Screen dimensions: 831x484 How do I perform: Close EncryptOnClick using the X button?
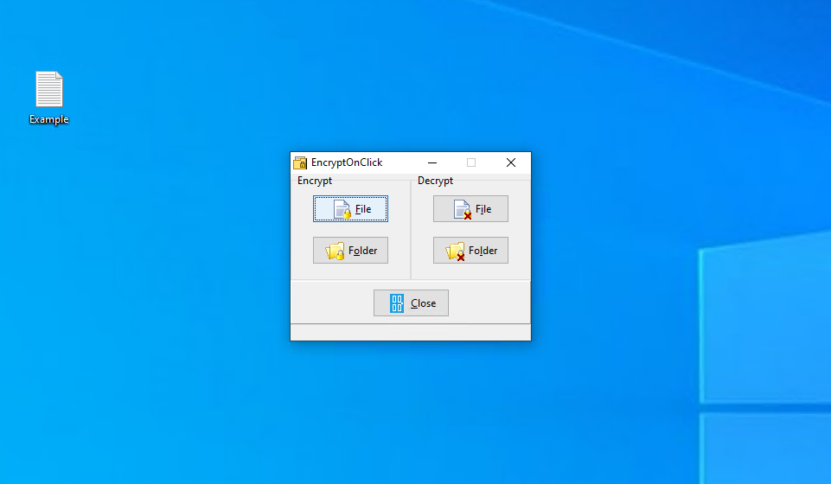510,162
